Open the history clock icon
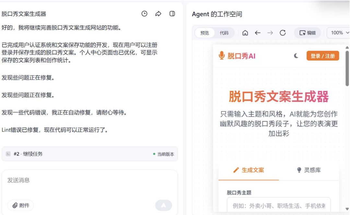350x215 pixels. 145,14
